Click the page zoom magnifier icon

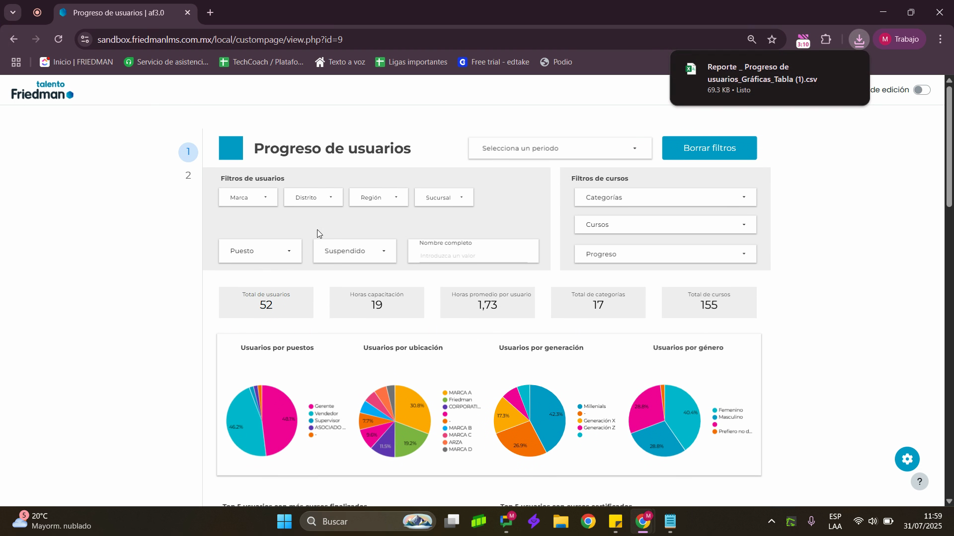(x=751, y=40)
